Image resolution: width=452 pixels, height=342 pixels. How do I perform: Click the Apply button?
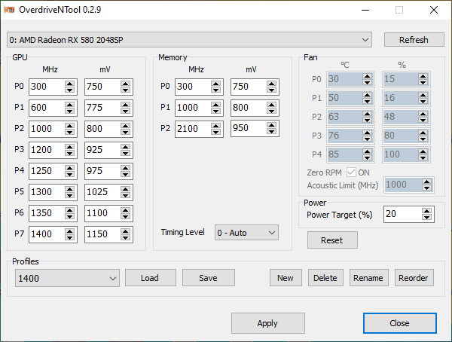[267, 323]
